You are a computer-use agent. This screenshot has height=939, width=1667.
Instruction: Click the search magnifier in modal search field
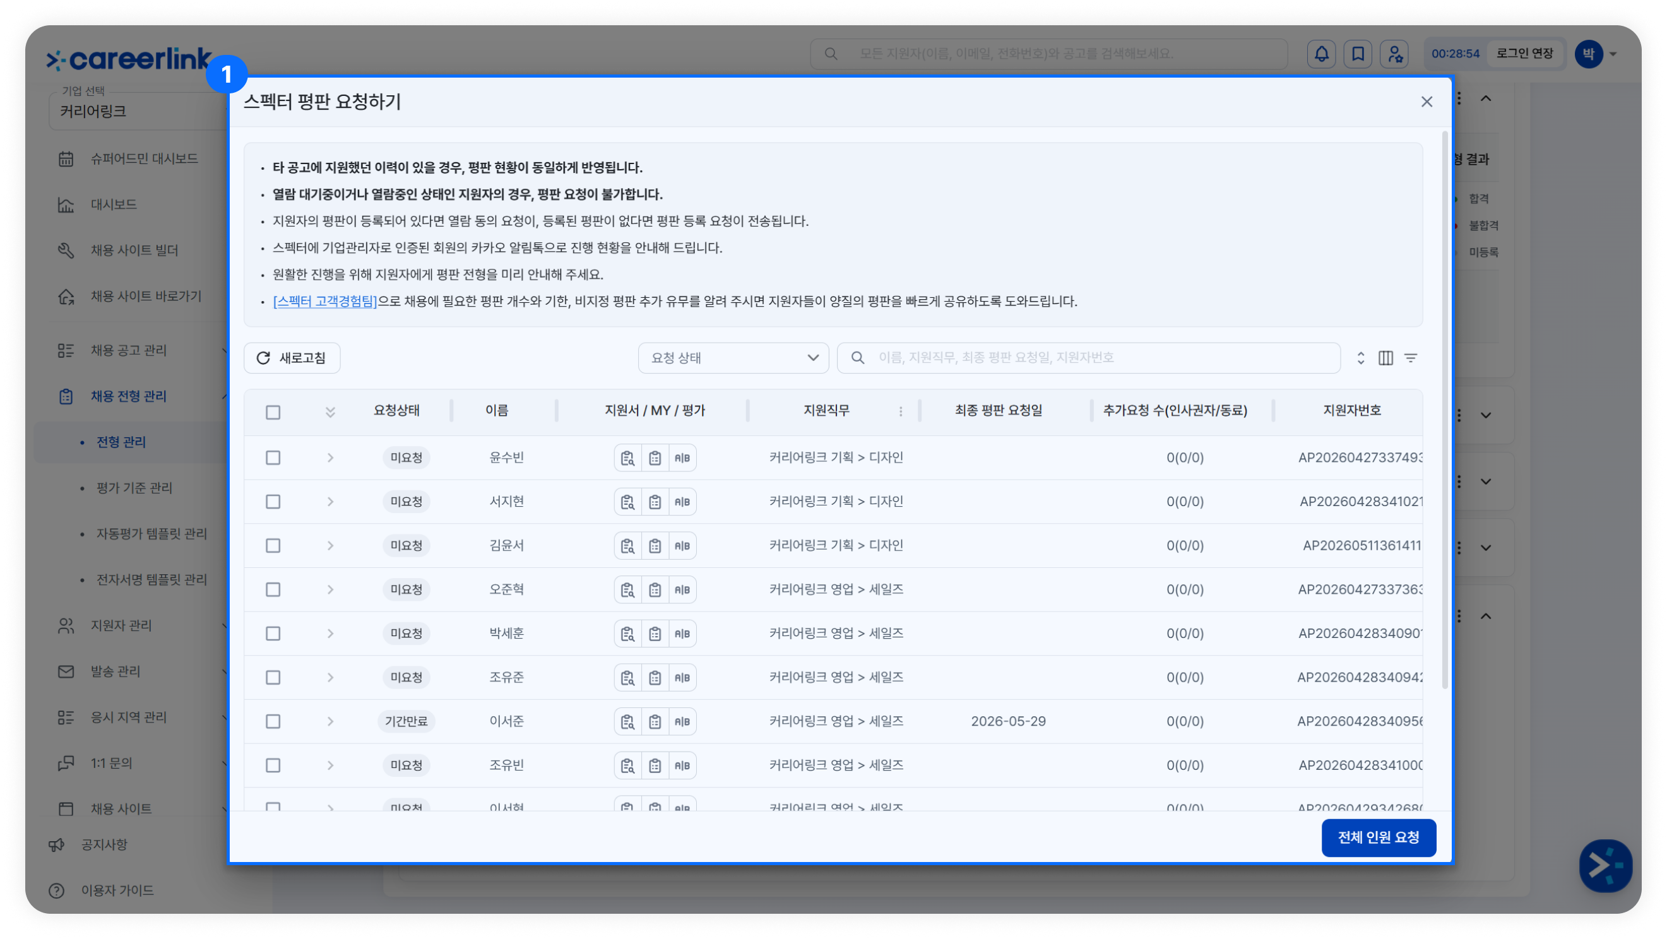click(x=857, y=358)
